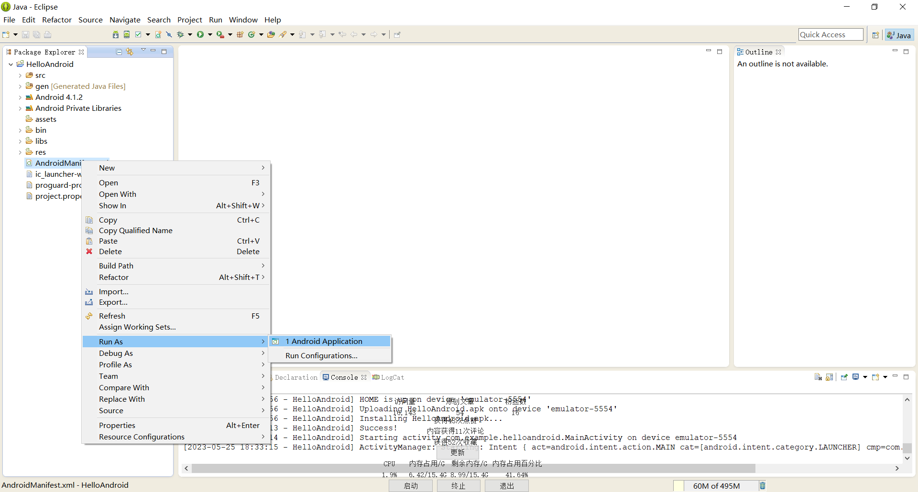Screen dimensions: 918x492
Task: Select the libs folder tree item
Action: tap(41, 141)
